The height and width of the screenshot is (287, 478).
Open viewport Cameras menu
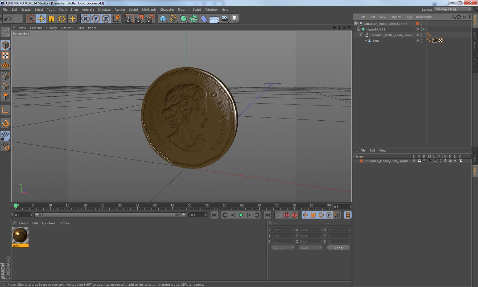(36, 28)
